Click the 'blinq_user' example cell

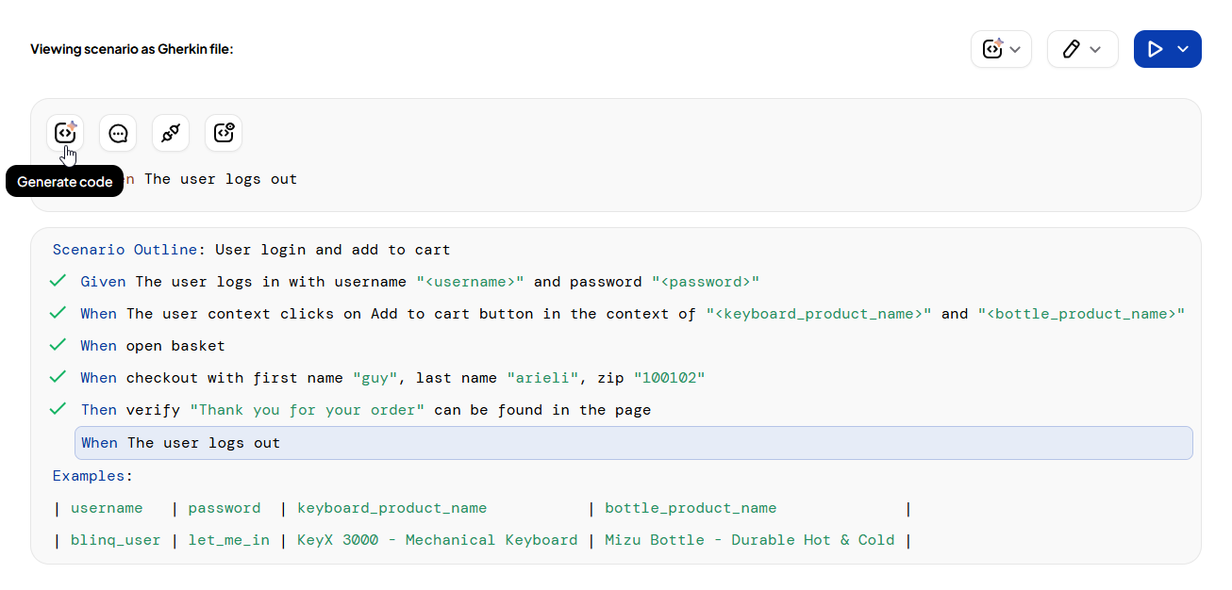(x=115, y=540)
